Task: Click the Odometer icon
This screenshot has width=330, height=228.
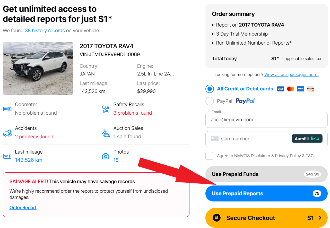Action: coord(7,109)
